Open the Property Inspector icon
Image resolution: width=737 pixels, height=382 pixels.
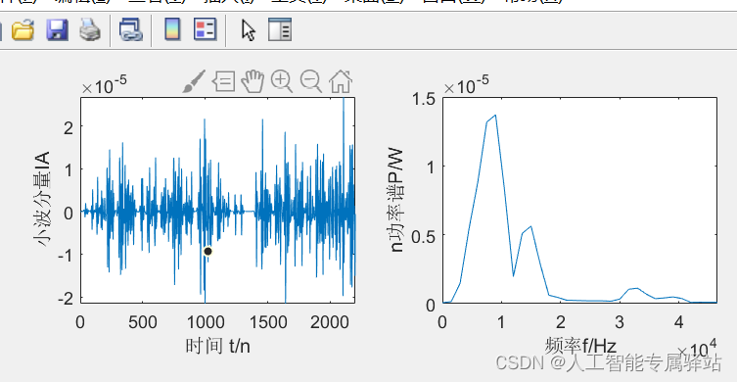click(280, 29)
